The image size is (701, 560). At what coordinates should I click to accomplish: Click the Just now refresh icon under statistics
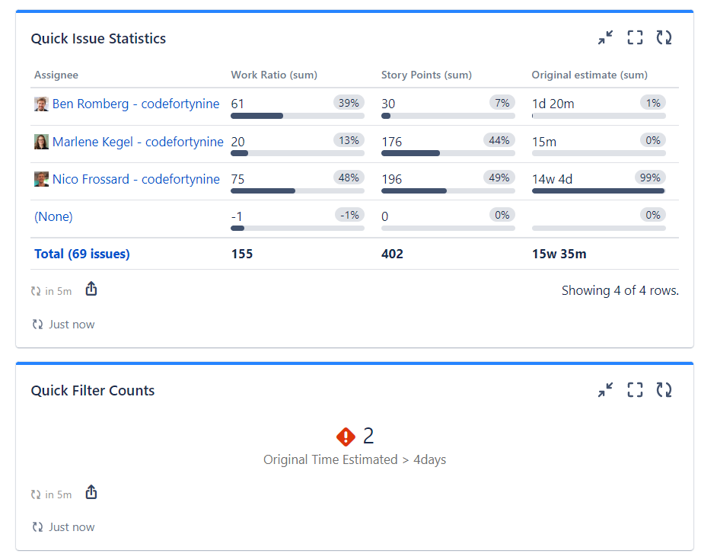tap(37, 324)
